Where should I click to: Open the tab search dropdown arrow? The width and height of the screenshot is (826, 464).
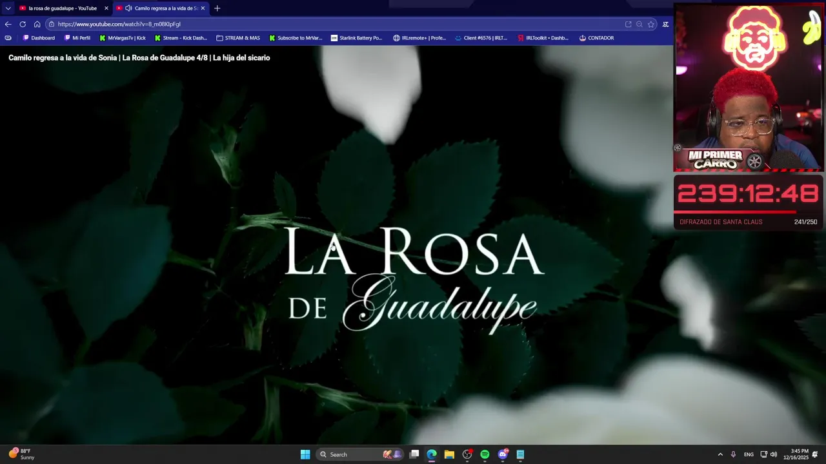pyautogui.click(x=8, y=8)
